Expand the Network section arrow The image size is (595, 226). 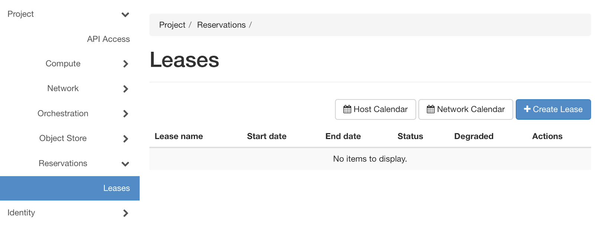pos(126,89)
